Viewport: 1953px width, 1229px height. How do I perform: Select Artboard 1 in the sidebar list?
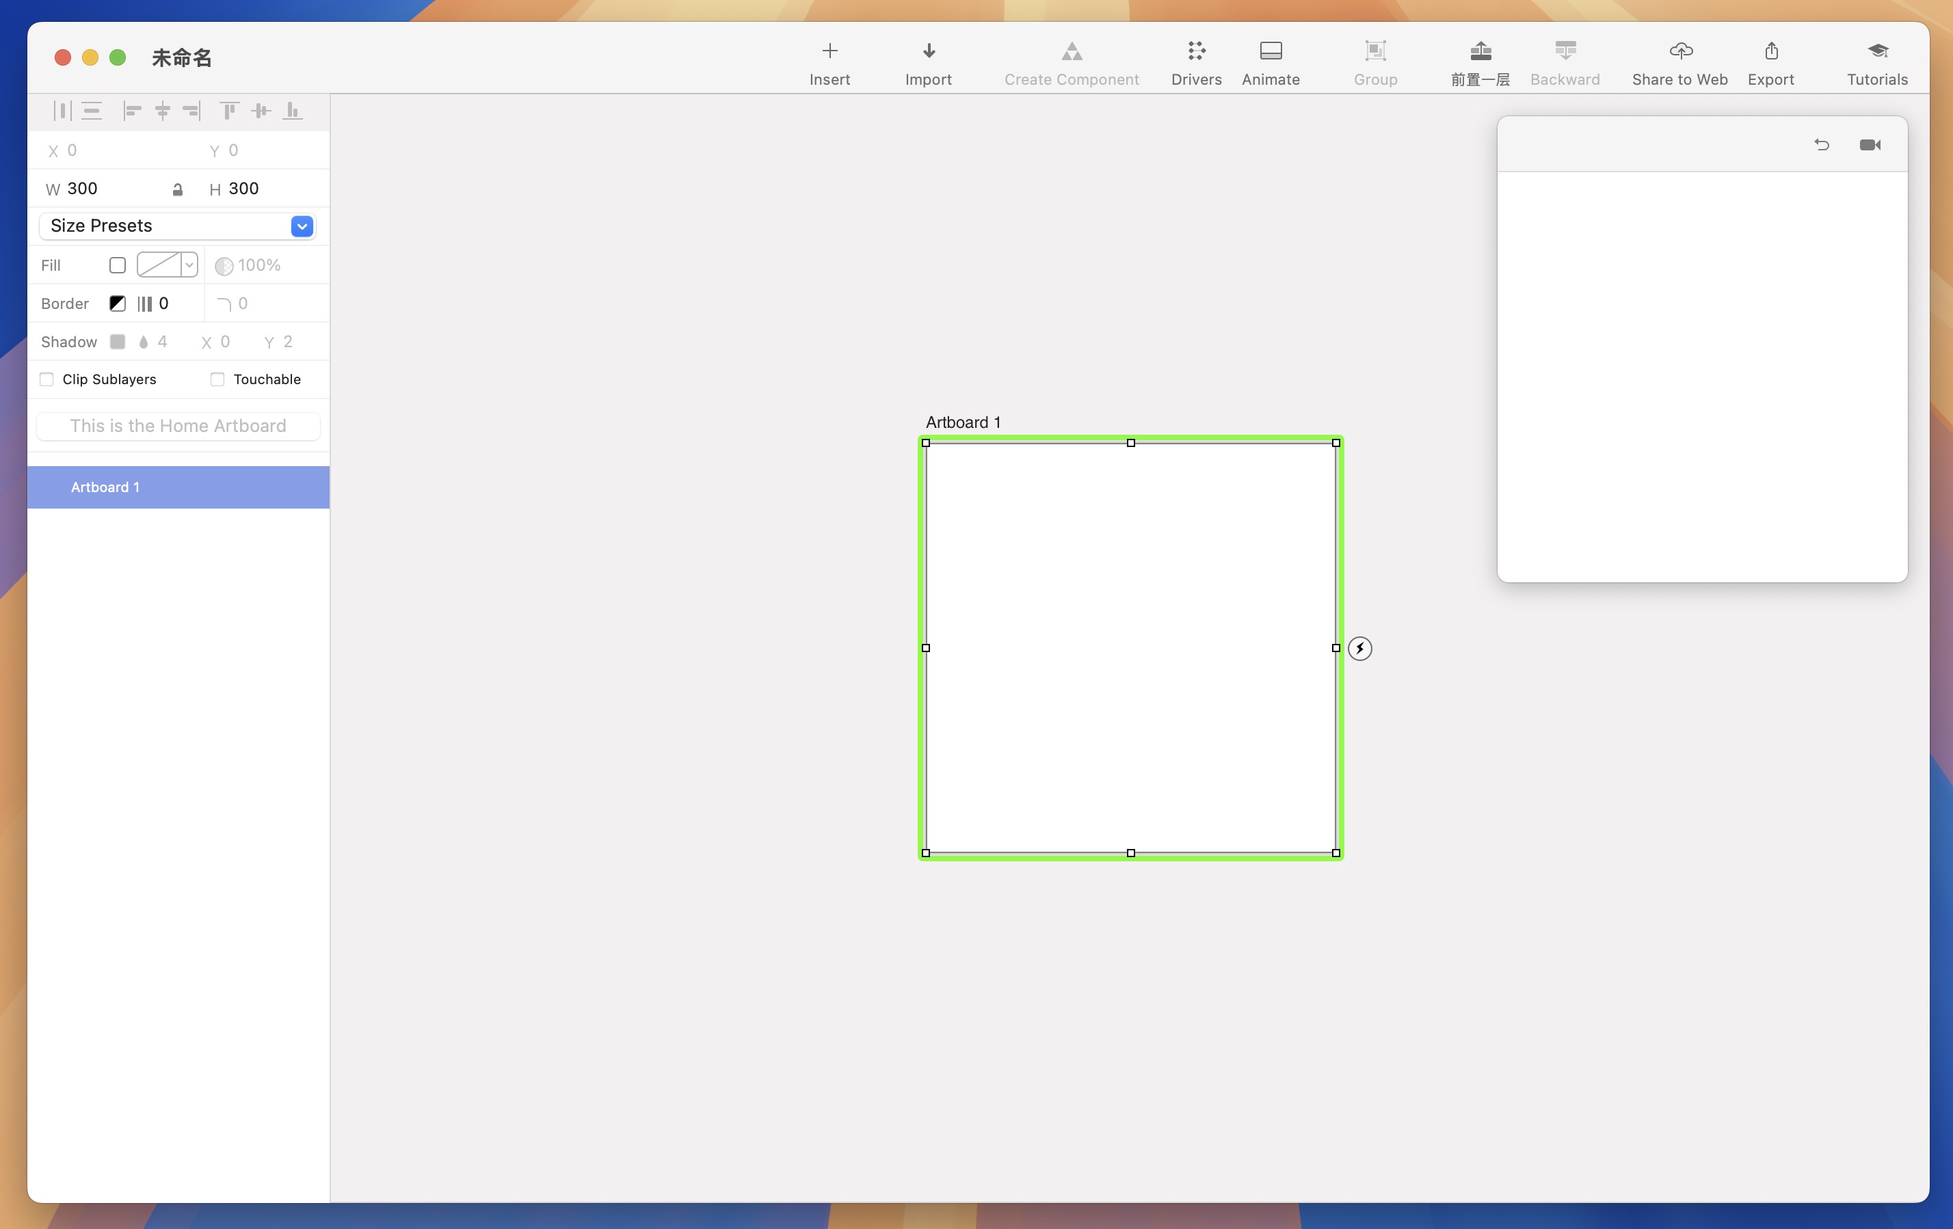pyautogui.click(x=178, y=487)
